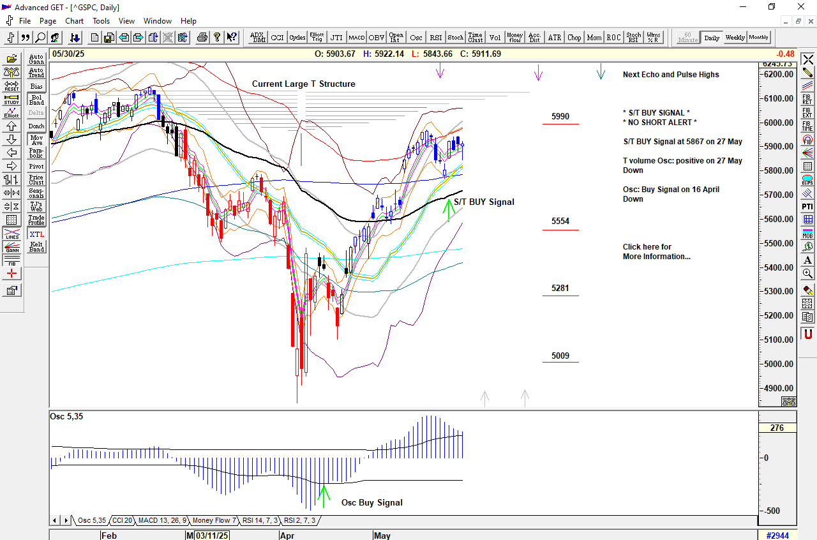
Task: Open the GANN tools icon
Action: 11,246
